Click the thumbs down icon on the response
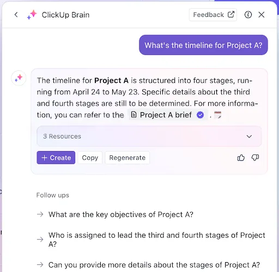Viewport: 279px width, 272px height. click(255, 158)
